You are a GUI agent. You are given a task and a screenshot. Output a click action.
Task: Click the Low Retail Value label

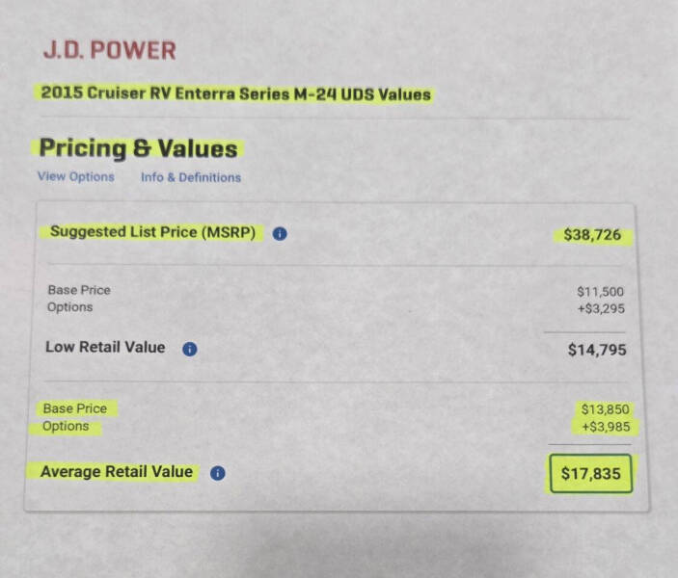click(x=105, y=348)
